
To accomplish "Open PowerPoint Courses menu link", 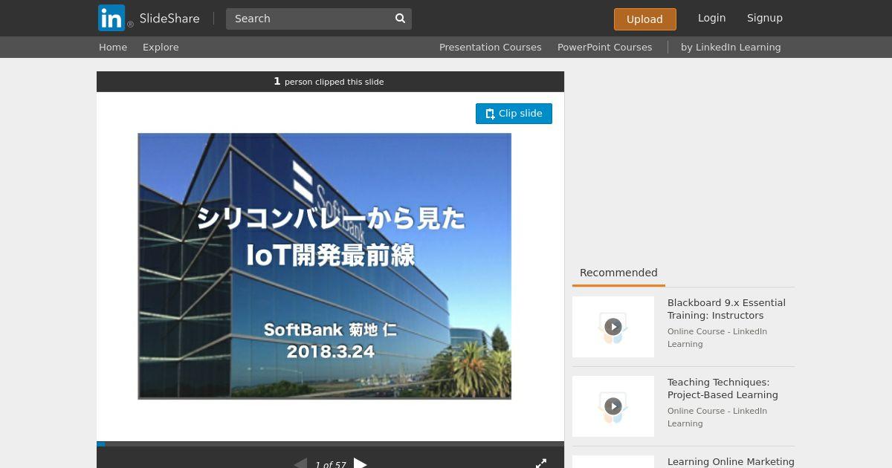I will [x=604, y=47].
